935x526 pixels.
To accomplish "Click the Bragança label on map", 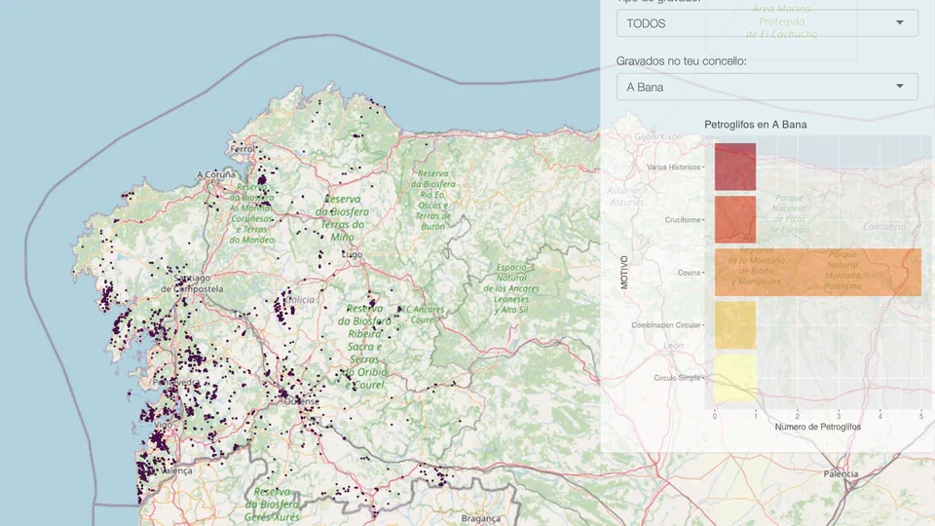I will click(480, 518).
